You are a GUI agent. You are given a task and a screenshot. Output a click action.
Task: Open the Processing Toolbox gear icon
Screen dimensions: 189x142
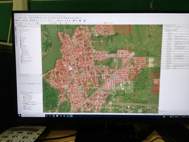point(69,18)
